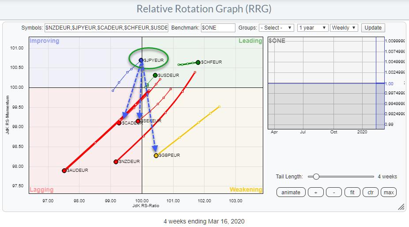409x227 pixels.
Task: Click the Symbols input field
Action: point(106,28)
